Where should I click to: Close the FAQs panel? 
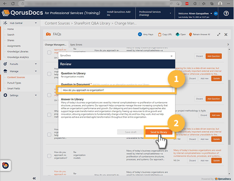[226, 35]
